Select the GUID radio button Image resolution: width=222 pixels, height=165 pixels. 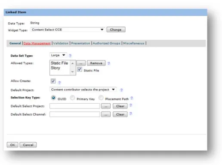[53, 98]
